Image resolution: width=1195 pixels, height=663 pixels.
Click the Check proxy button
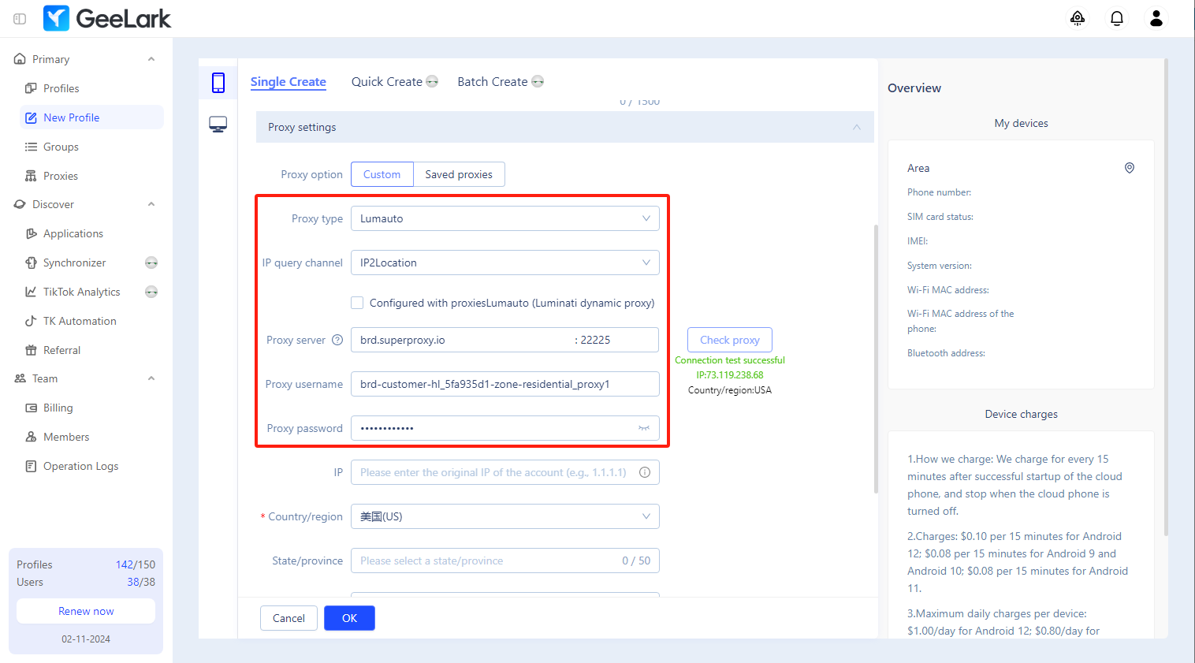[x=730, y=340]
